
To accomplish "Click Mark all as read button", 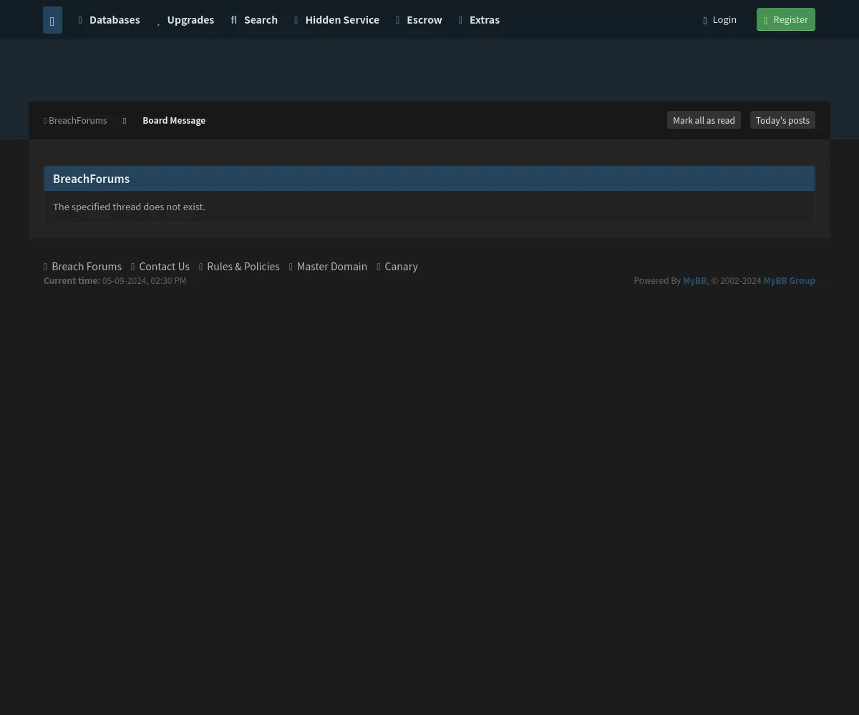I will [704, 120].
